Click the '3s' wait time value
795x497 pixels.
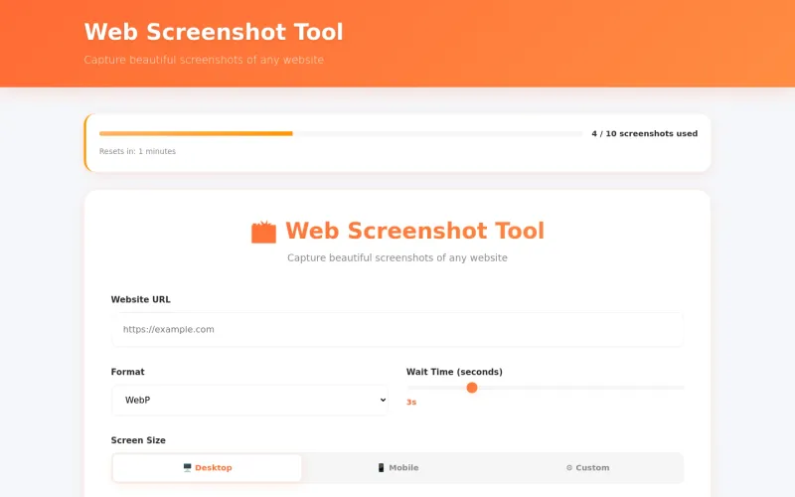(411, 403)
